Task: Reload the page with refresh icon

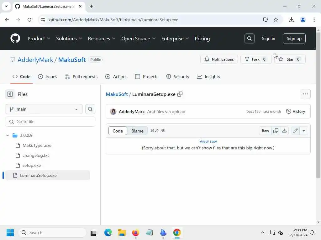Action: [x=29, y=20]
